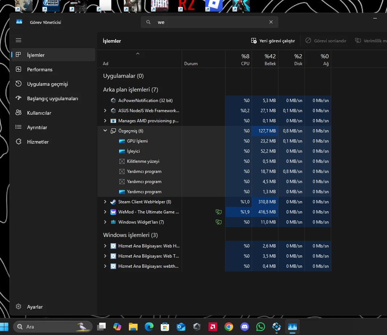Collapse the Özgeçmiş (6) group
Image resolution: width=387 pixels, height=335 pixels.
tap(105, 131)
